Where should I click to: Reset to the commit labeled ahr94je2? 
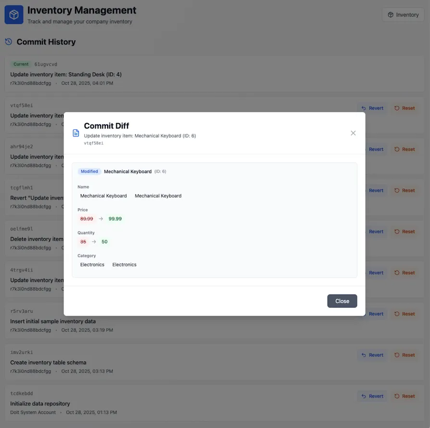[405, 149]
